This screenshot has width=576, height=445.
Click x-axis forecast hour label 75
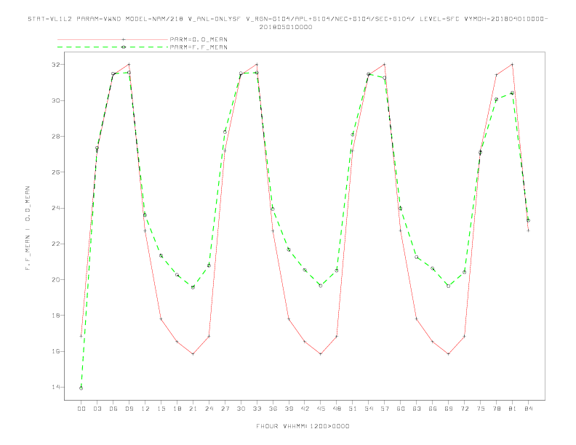481,409
